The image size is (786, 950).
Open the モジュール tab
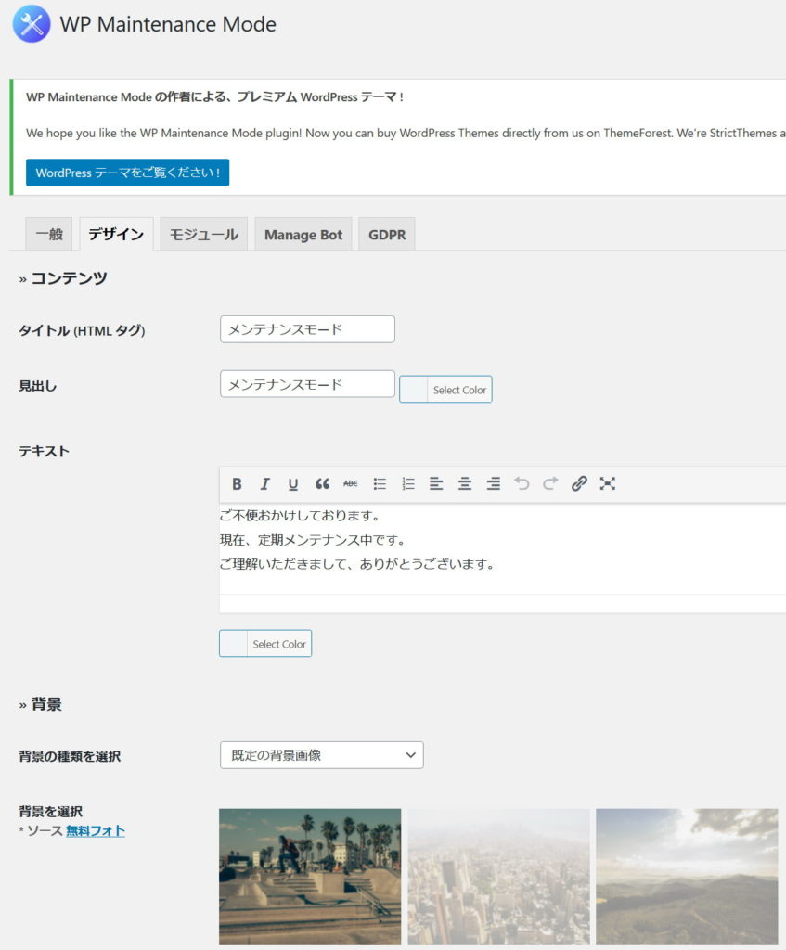203,235
